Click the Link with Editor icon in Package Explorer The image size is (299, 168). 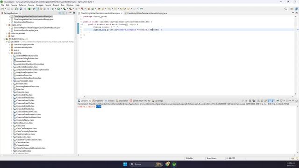(64, 13)
